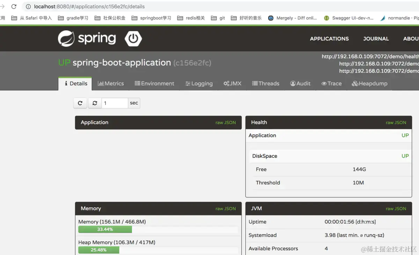Image resolution: width=419 pixels, height=255 pixels.
Task: Open the Swagger UI bookmark
Action: [x=348, y=18]
